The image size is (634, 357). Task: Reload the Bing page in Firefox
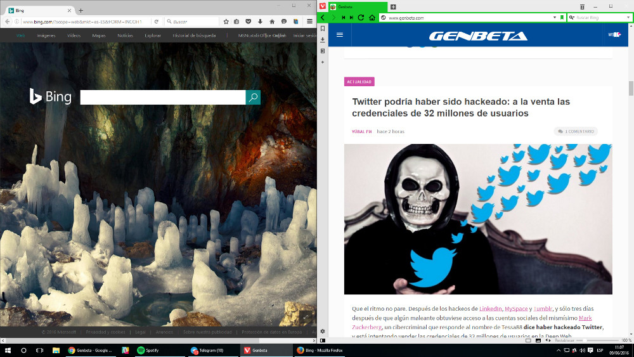tap(157, 22)
